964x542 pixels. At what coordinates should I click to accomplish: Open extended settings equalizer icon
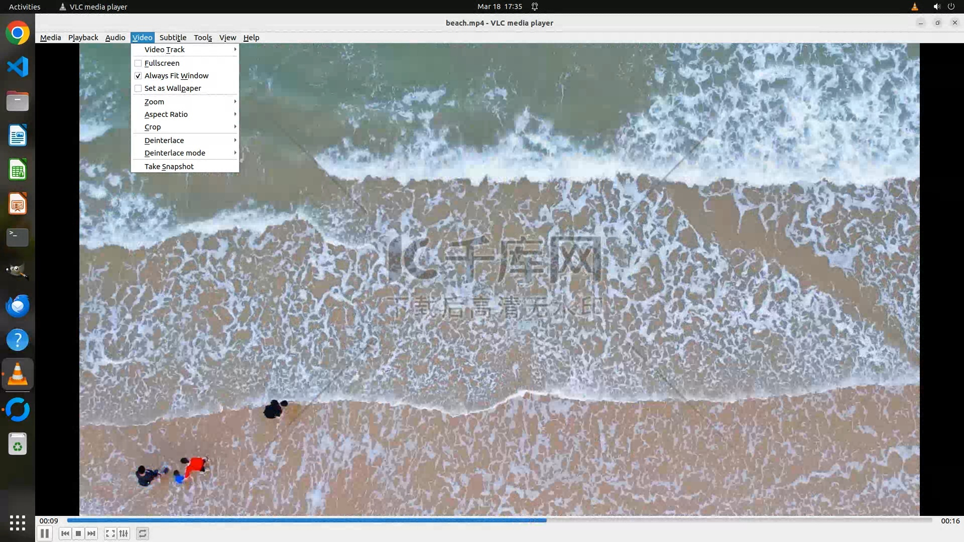[x=124, y=533]
